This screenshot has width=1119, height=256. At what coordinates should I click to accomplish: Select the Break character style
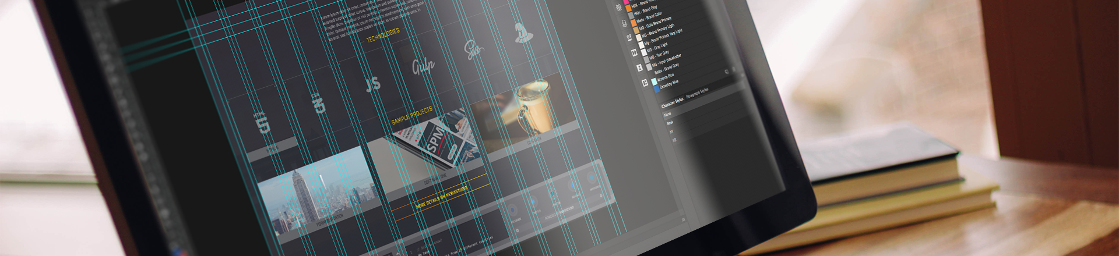(x=670, y=123)
